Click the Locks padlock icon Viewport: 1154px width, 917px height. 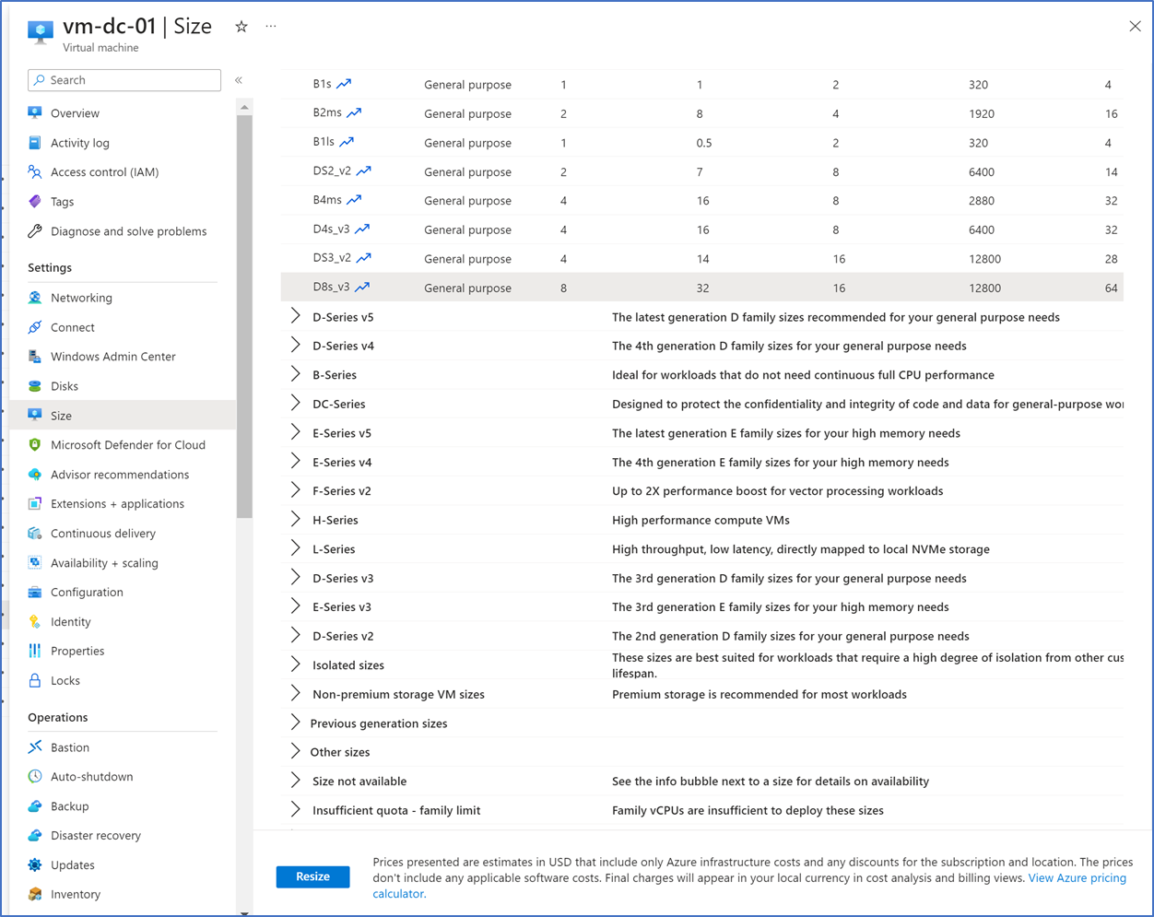[x=35, y=680]
